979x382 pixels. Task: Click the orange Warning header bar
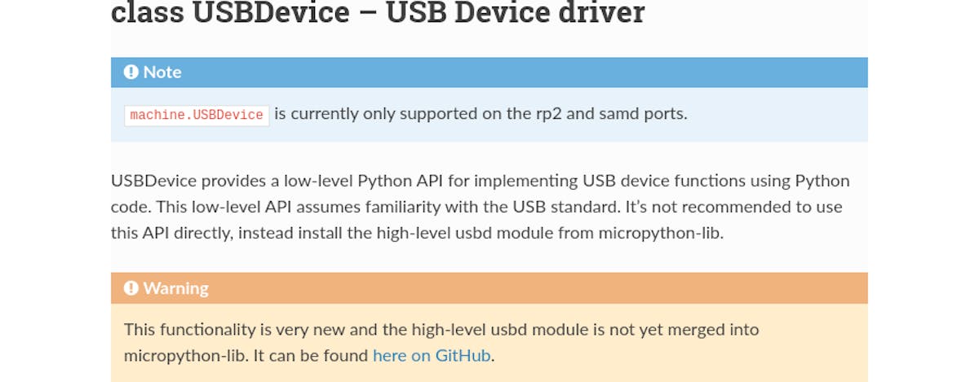click(489, 288)
